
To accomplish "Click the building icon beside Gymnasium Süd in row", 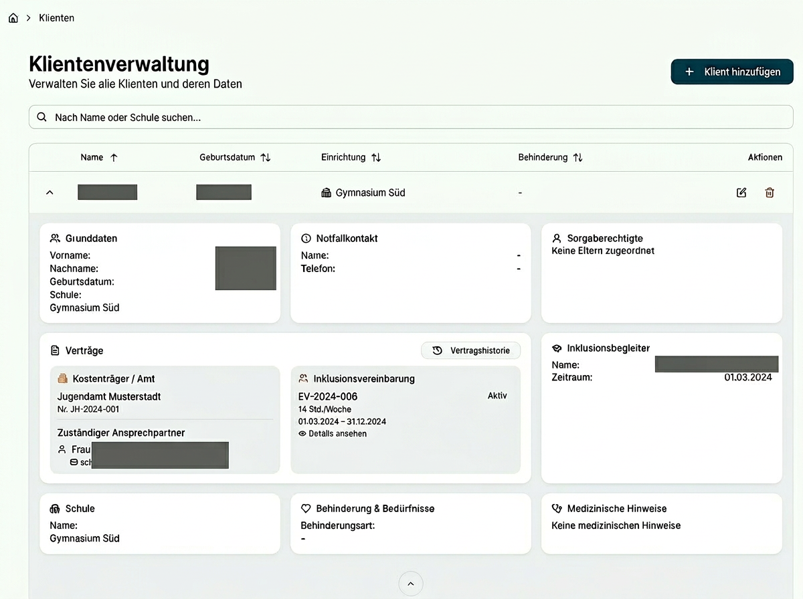I will (327, 193).
